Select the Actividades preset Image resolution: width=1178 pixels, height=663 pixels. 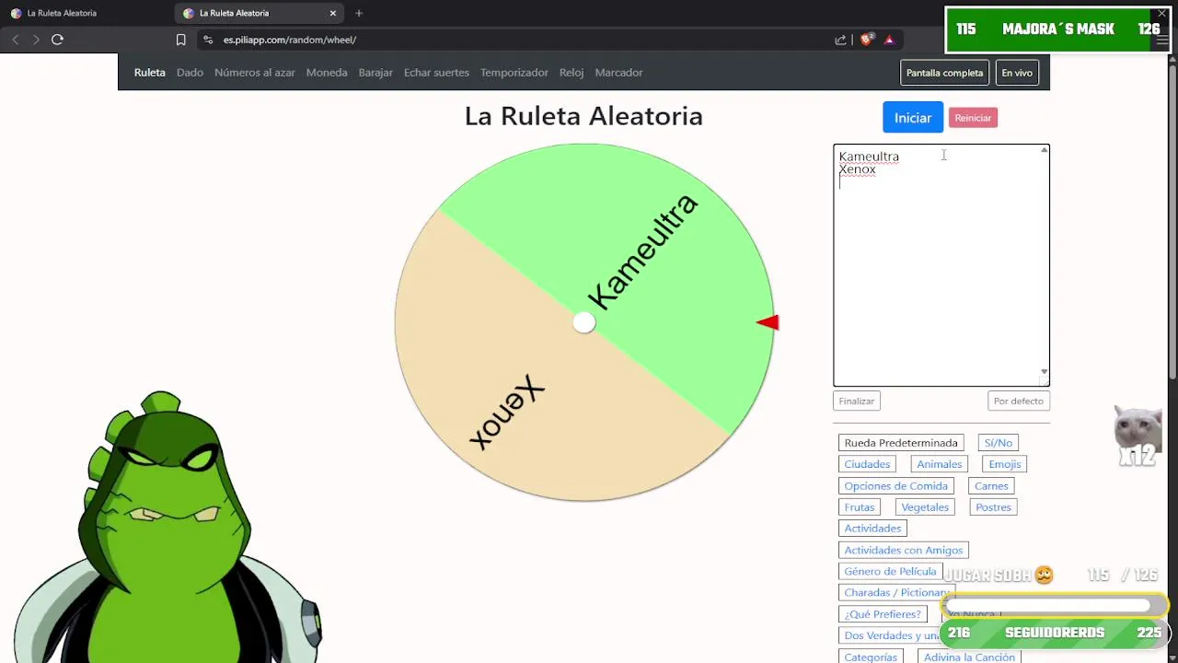coord(872,529)
